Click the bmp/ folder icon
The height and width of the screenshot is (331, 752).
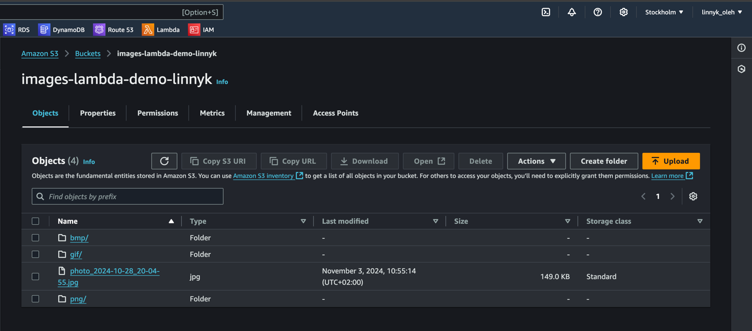pos(62,238)
